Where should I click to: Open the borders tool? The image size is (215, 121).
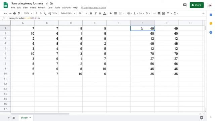116,13
